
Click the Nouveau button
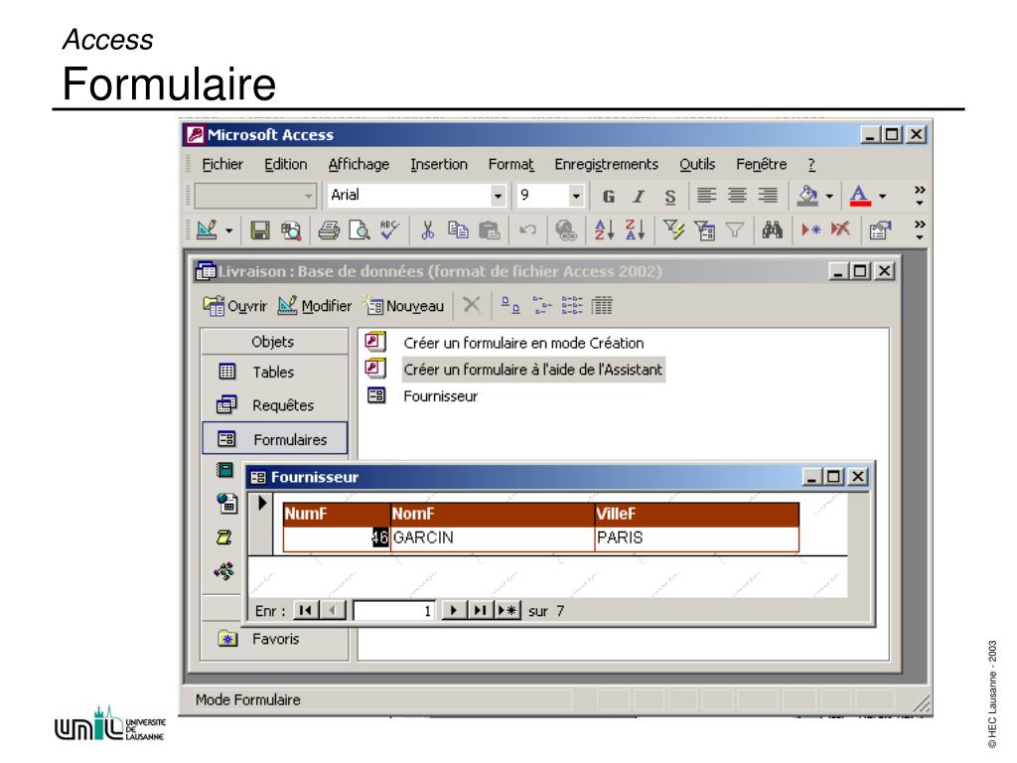point(403,306)
